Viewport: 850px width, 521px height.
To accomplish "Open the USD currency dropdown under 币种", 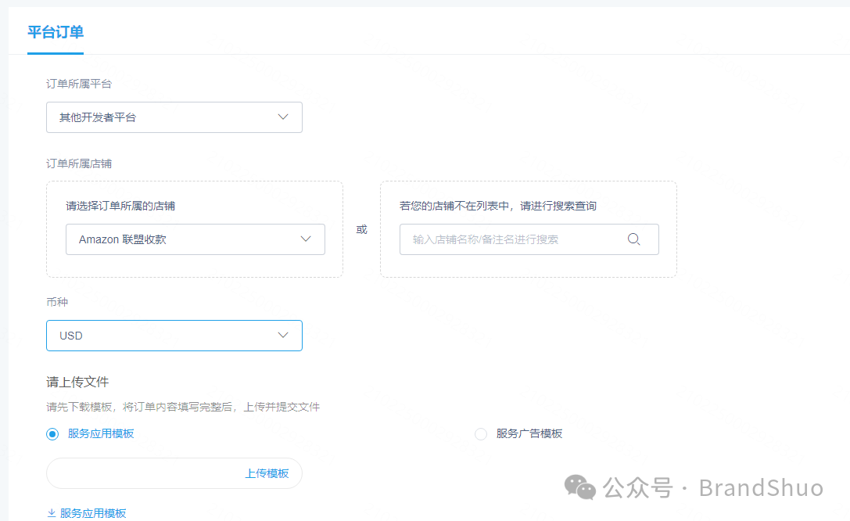I will (x=156, y=335).
